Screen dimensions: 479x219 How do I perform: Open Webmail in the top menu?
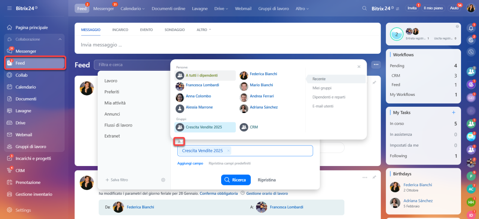[243, 8]
